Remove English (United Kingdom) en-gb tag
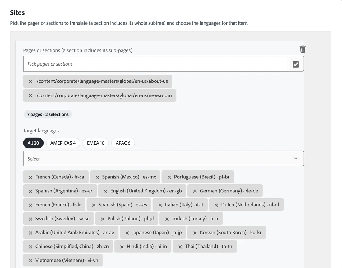This screenshot has width=342, height=268. [x=105, y=191]
